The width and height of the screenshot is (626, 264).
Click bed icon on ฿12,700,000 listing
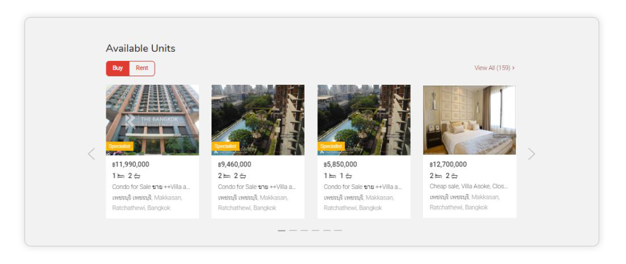click(438, 176)
